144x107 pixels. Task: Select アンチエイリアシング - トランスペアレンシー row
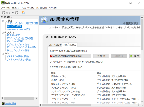click(x=95, y=95)
